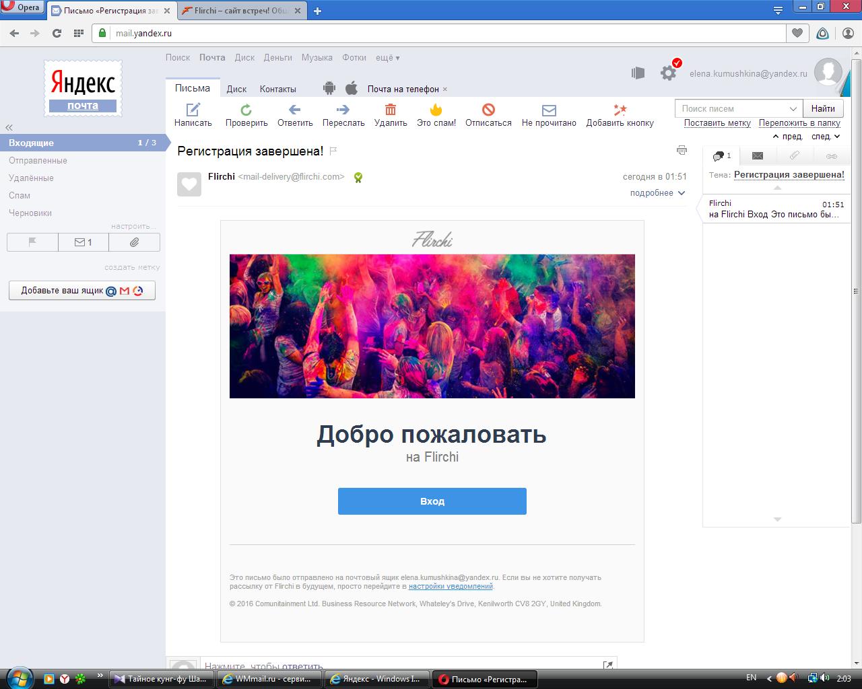Image resolution: width=862 pixels, height=689 pixels.
Task: Click the Добавьте ваш ящик button
Action: pos(82,291)
